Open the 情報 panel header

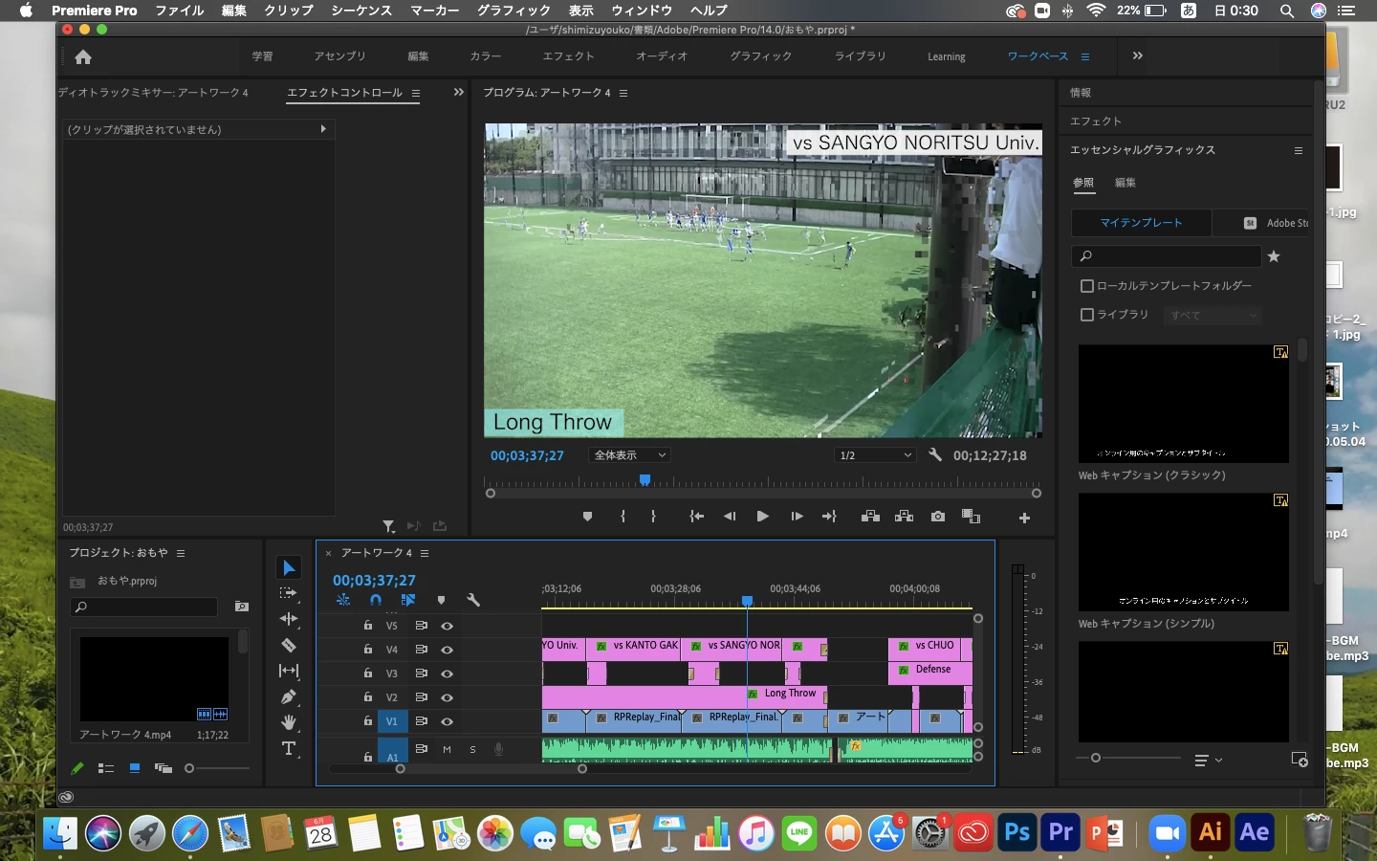(1081, 93)
